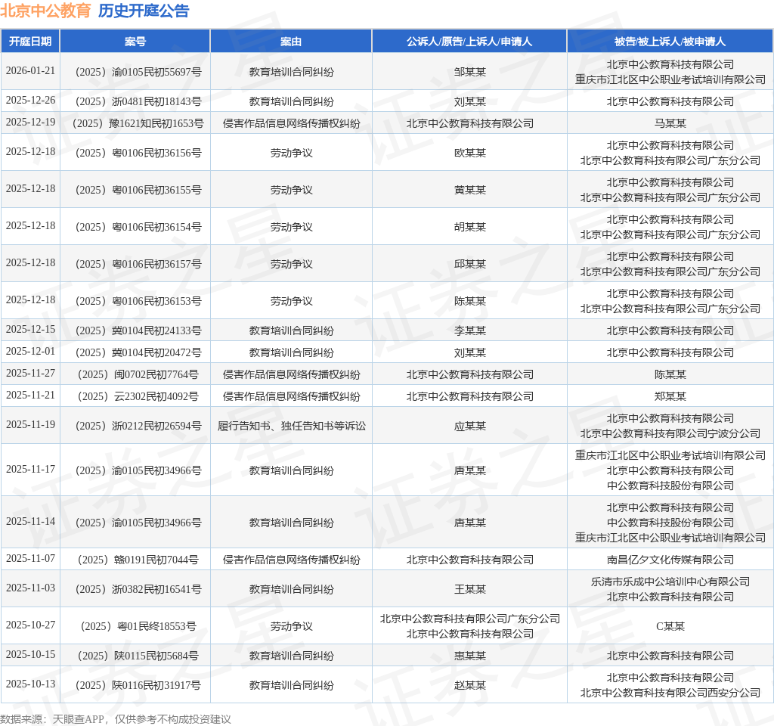Select the date 2025-12-19
This screenshot has height=726, width=774.
coord(30,122)
